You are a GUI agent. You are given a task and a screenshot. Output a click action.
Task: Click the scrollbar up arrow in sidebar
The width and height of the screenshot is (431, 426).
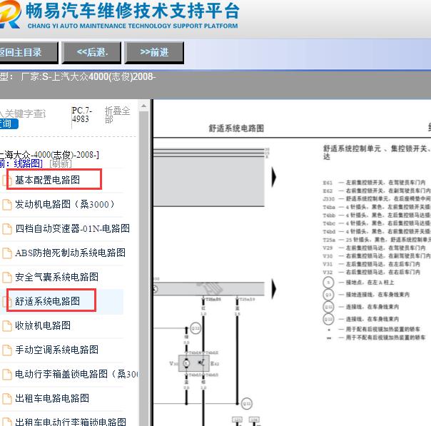click(x=143, y=106)
